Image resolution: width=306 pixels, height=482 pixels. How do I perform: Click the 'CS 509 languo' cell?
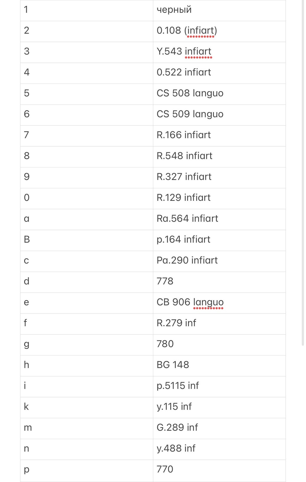point(219,115)
